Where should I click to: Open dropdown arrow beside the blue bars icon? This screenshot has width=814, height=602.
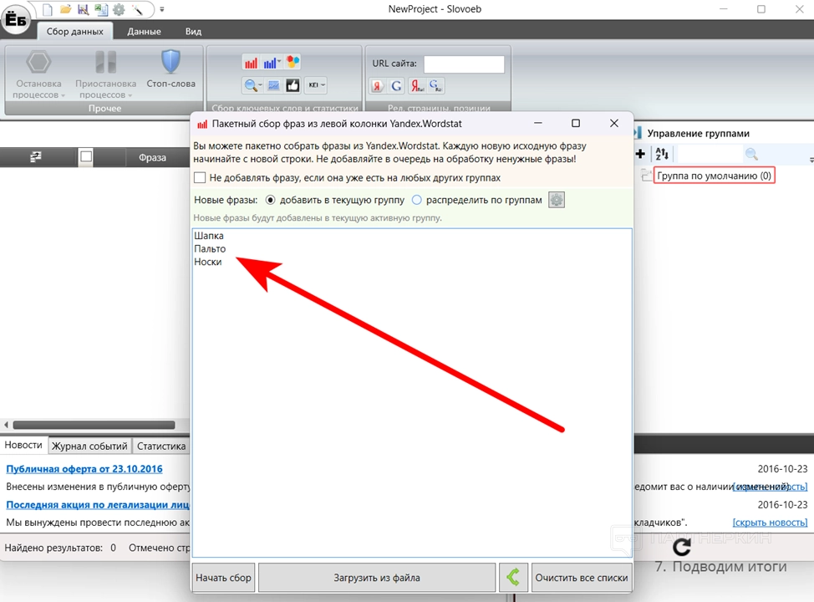pyautogui.click(x=279, y=62)
